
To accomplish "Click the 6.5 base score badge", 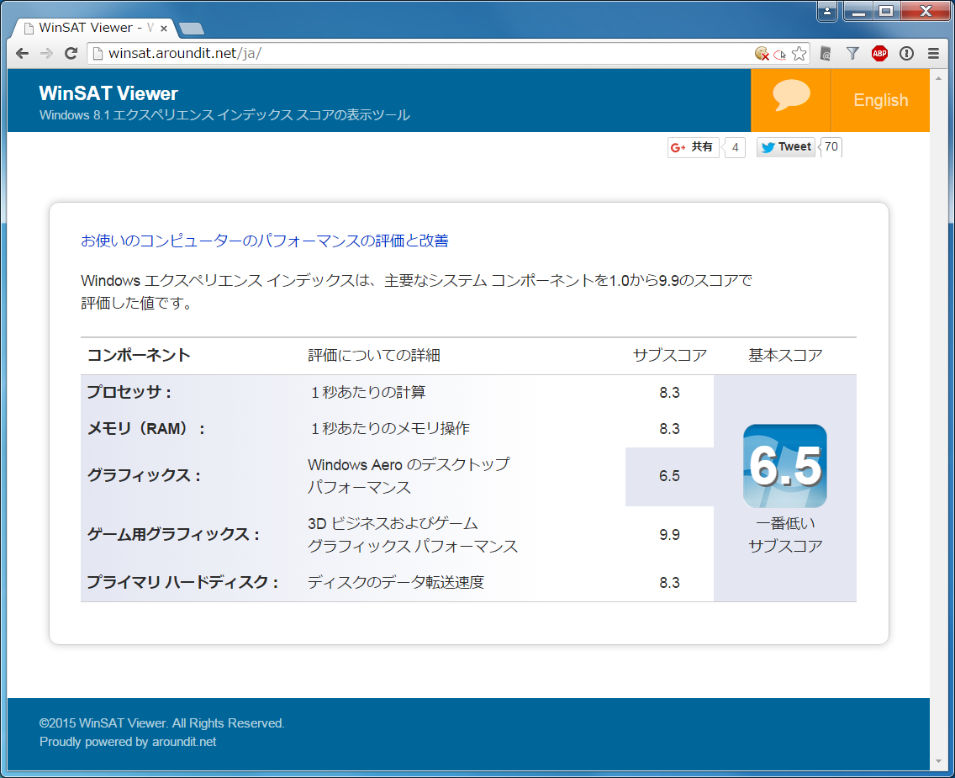I will pos(785,466).
